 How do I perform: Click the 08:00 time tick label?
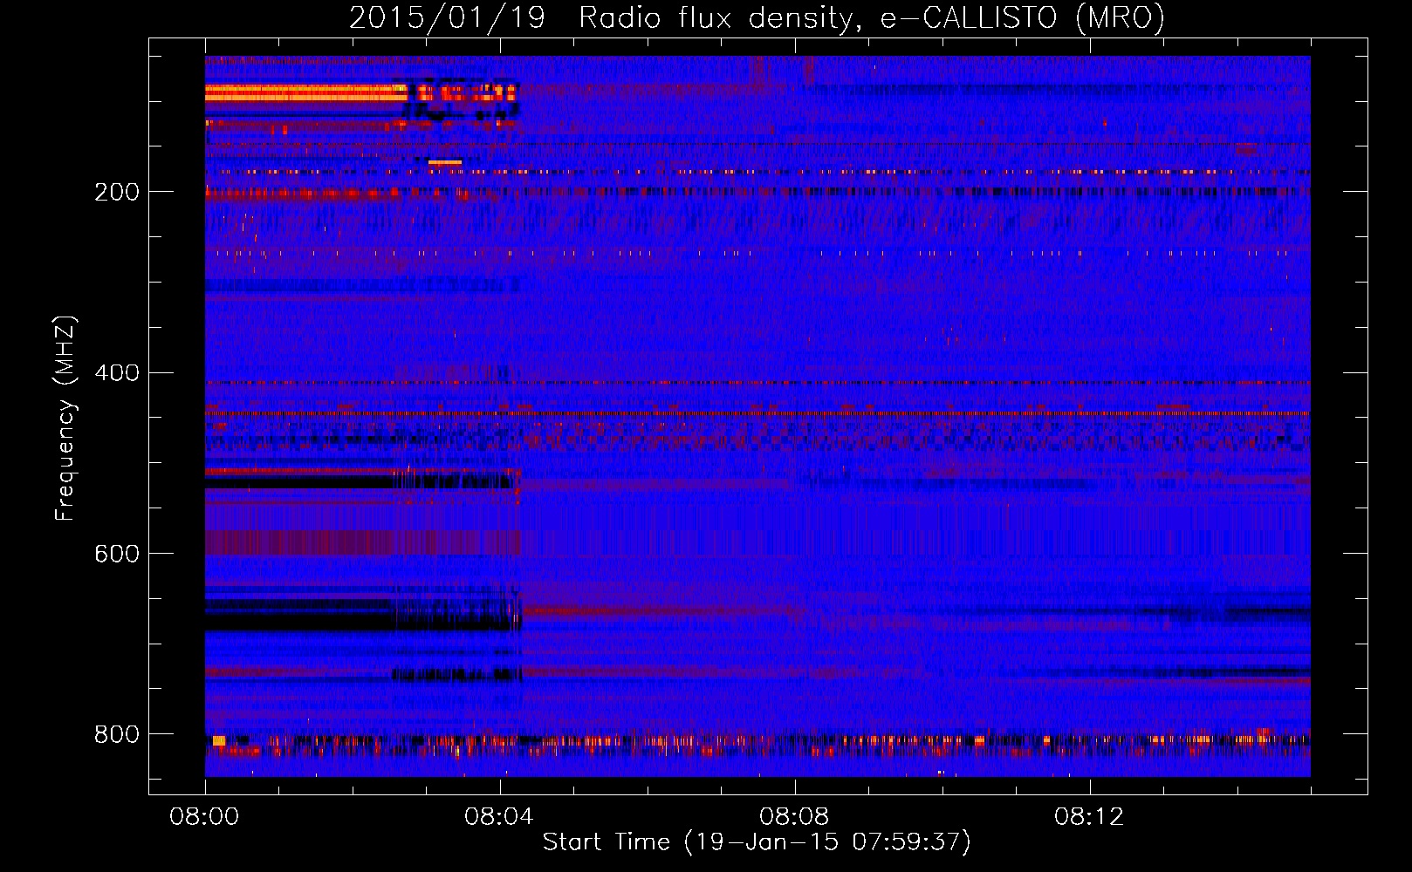click(x=204, y=817)
